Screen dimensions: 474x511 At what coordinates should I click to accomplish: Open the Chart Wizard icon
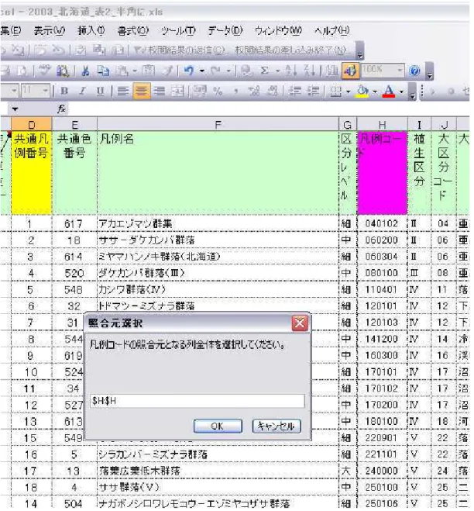pyautogui.click(x=332, y=71)
